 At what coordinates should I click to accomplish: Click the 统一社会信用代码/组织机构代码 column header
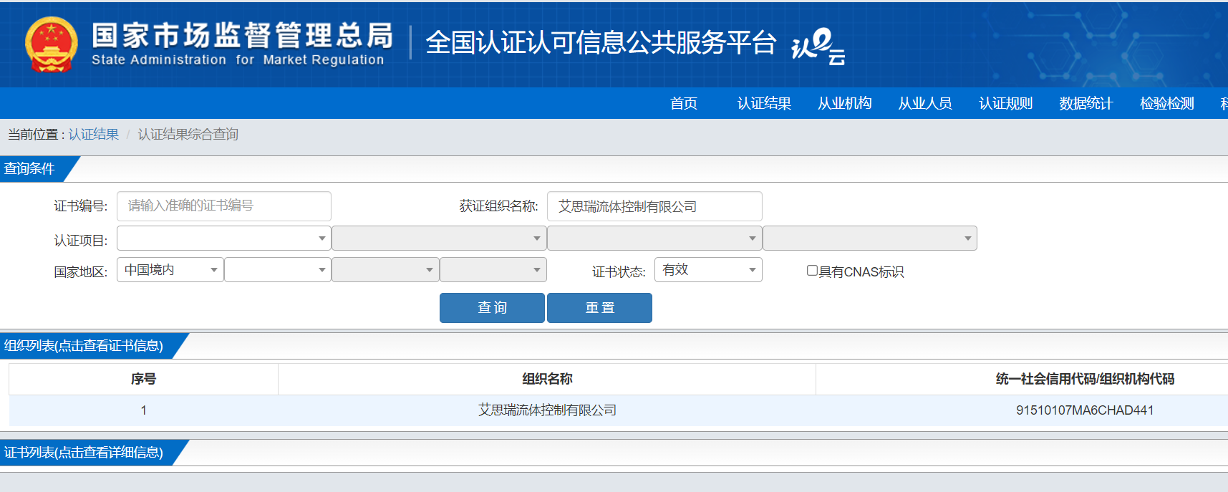click(x=1085, y=379)
